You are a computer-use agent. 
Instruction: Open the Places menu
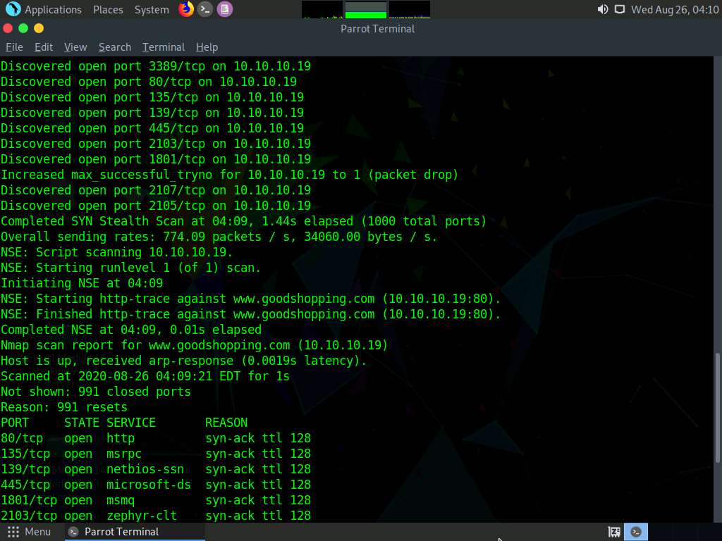click(x=108, y=10)
